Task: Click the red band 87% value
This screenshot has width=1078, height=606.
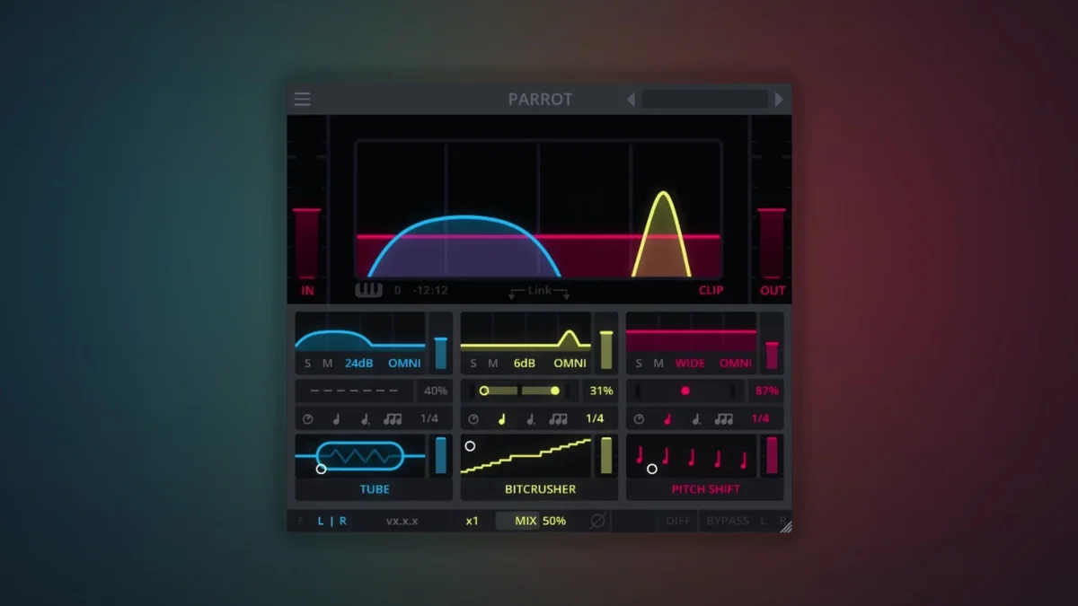Action: tap(767, 391)
